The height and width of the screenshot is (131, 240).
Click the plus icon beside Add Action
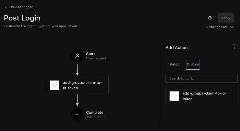[234, 48]
